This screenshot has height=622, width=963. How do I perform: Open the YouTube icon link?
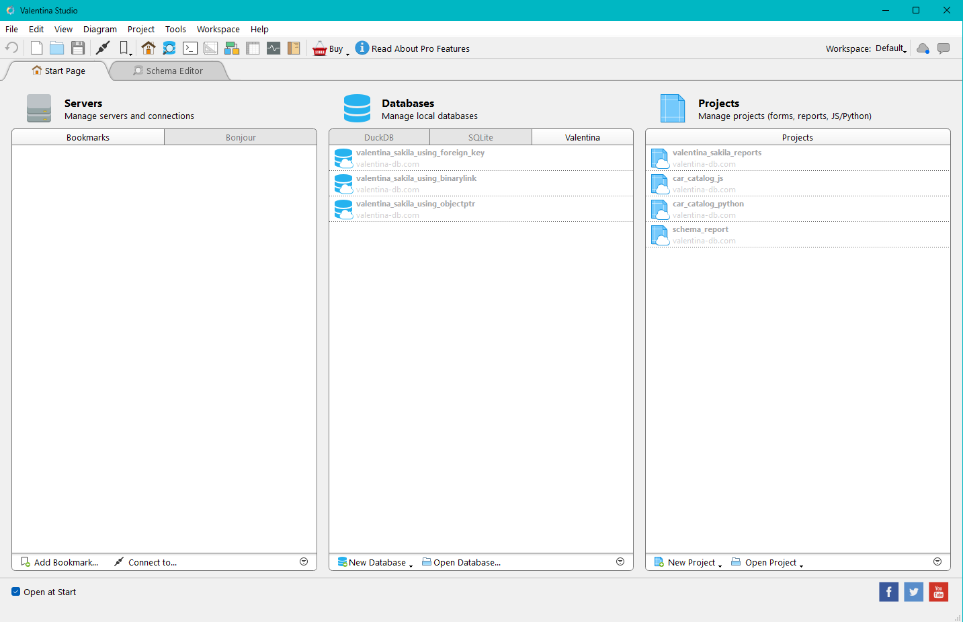click(939, 592)
